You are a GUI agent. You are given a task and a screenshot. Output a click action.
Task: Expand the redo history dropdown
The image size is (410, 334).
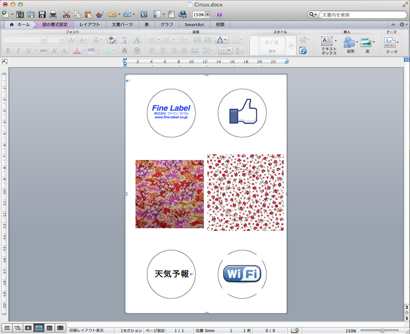point(134,14)
